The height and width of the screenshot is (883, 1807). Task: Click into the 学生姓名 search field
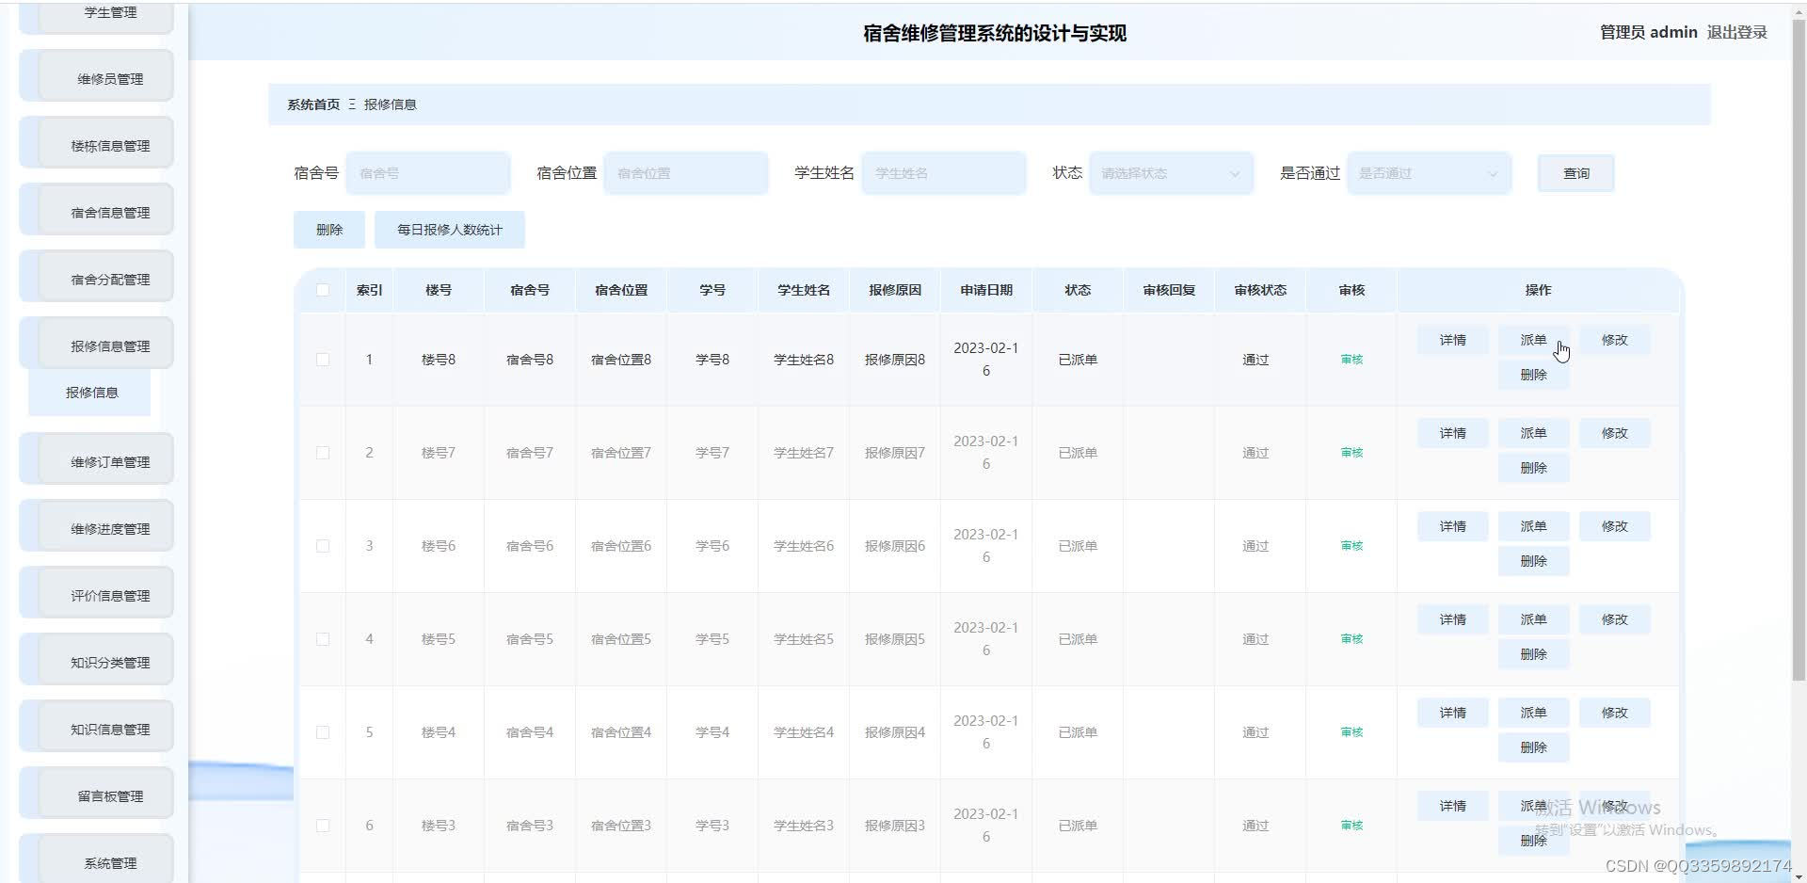944,173
